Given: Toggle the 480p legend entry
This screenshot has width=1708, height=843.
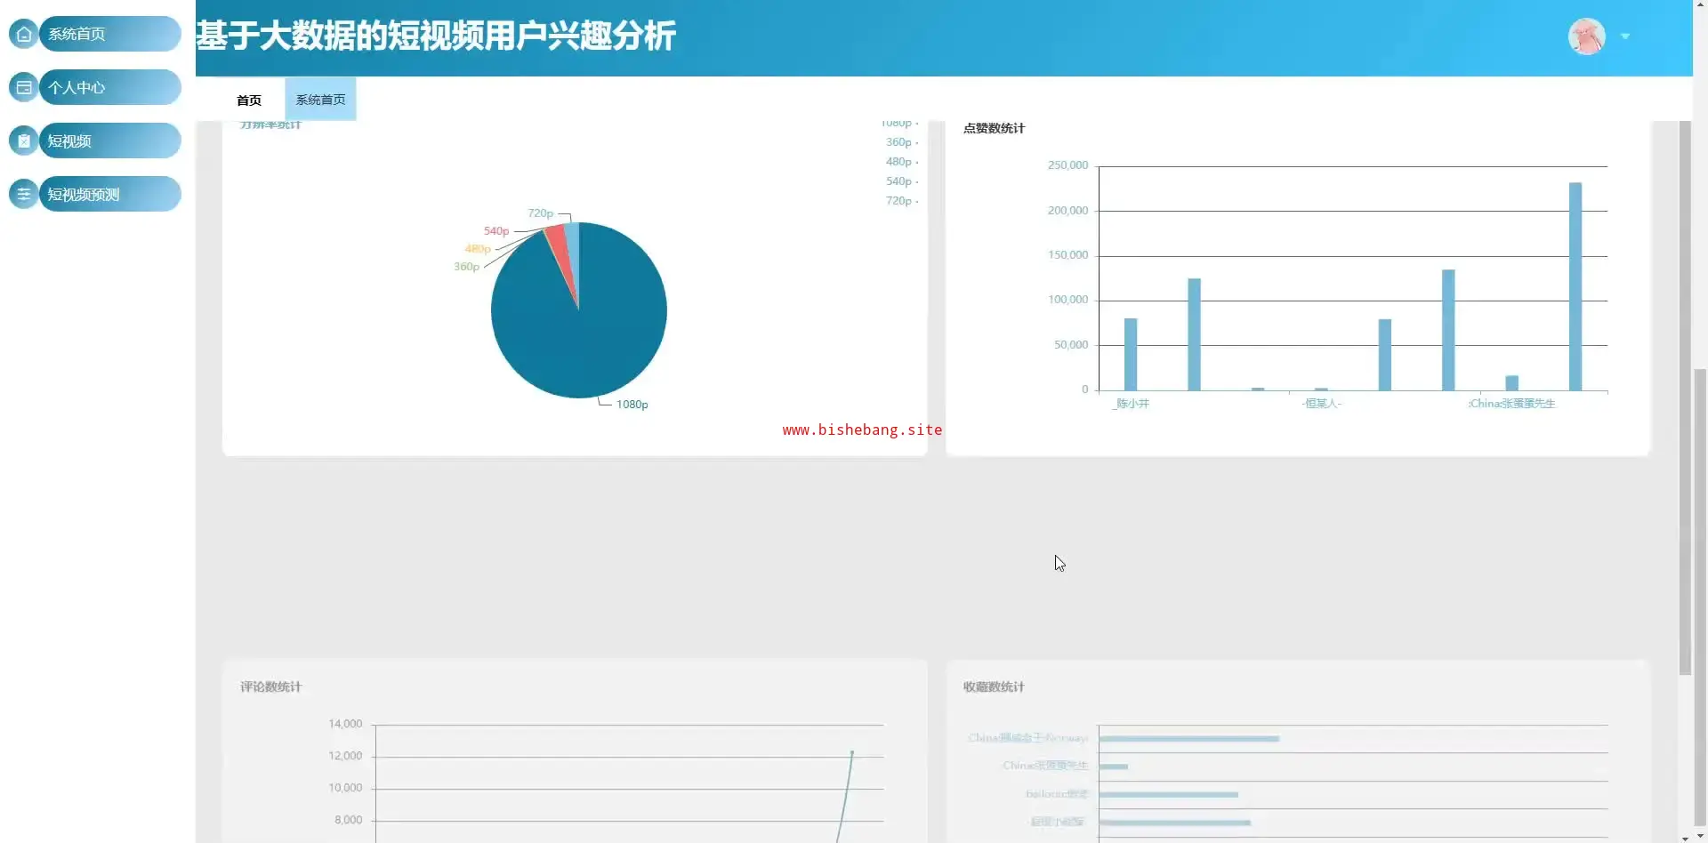Looking at the screenshot, I should 901,162.
